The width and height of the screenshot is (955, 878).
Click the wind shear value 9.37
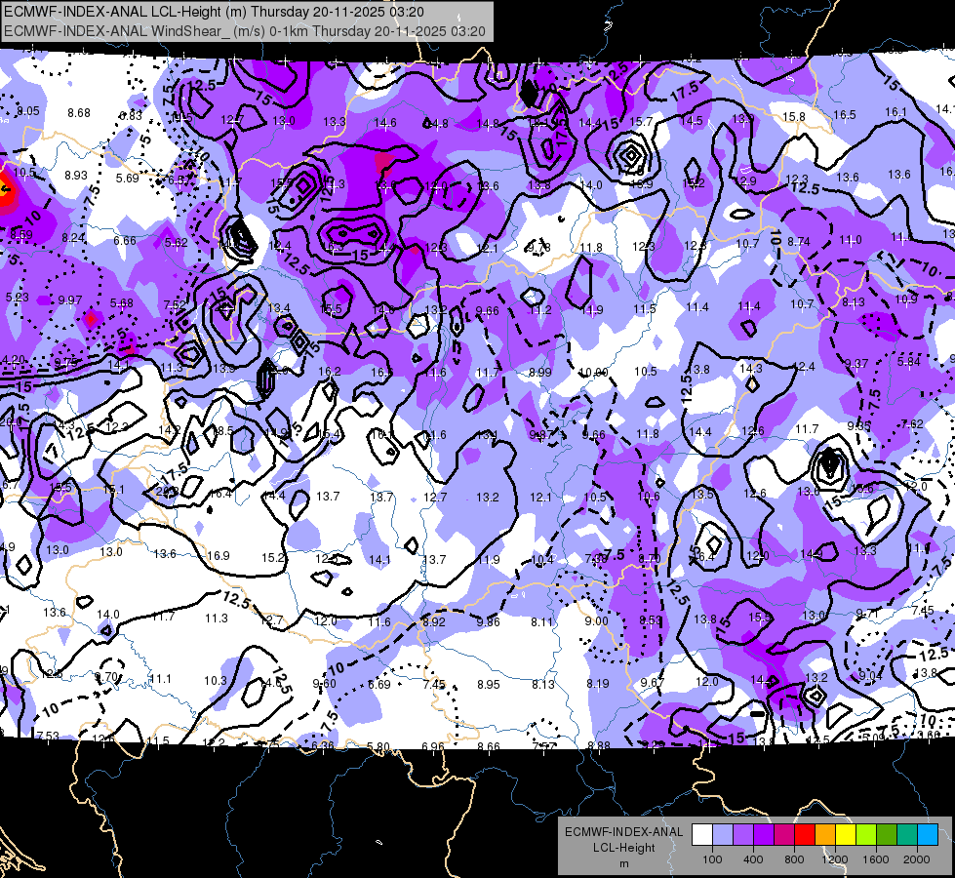pyautogui.click(x=856, y=364)
